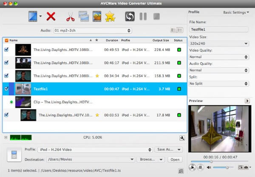Click the preview display mode icon
This screenshot has height=177, width=255.
pyautogui.click(x=241, y=167)
